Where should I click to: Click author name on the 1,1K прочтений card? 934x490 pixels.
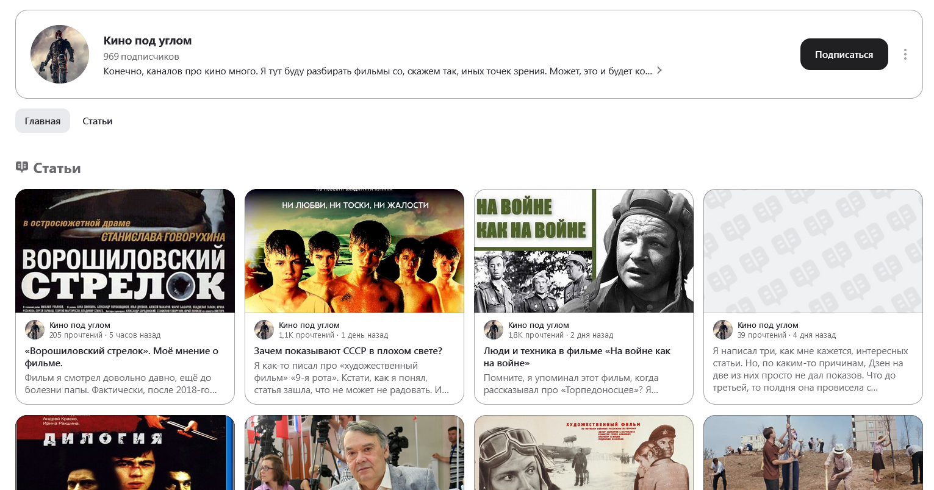coord(309,325)
